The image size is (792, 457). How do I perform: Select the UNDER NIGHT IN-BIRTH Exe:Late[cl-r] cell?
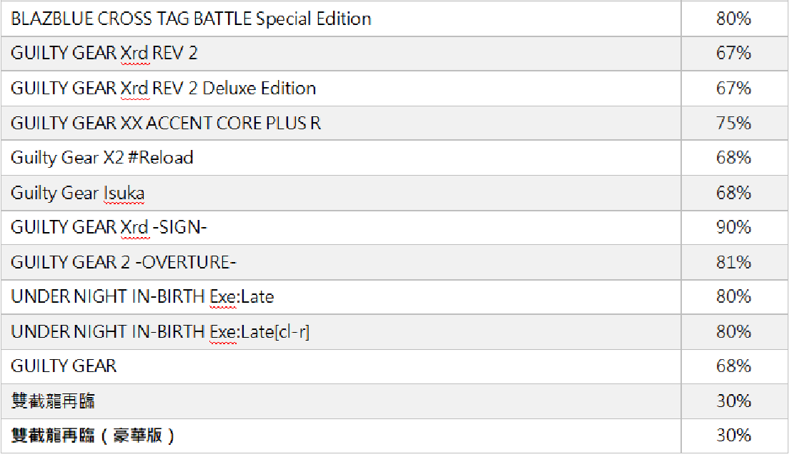click(x=160, y=332)
